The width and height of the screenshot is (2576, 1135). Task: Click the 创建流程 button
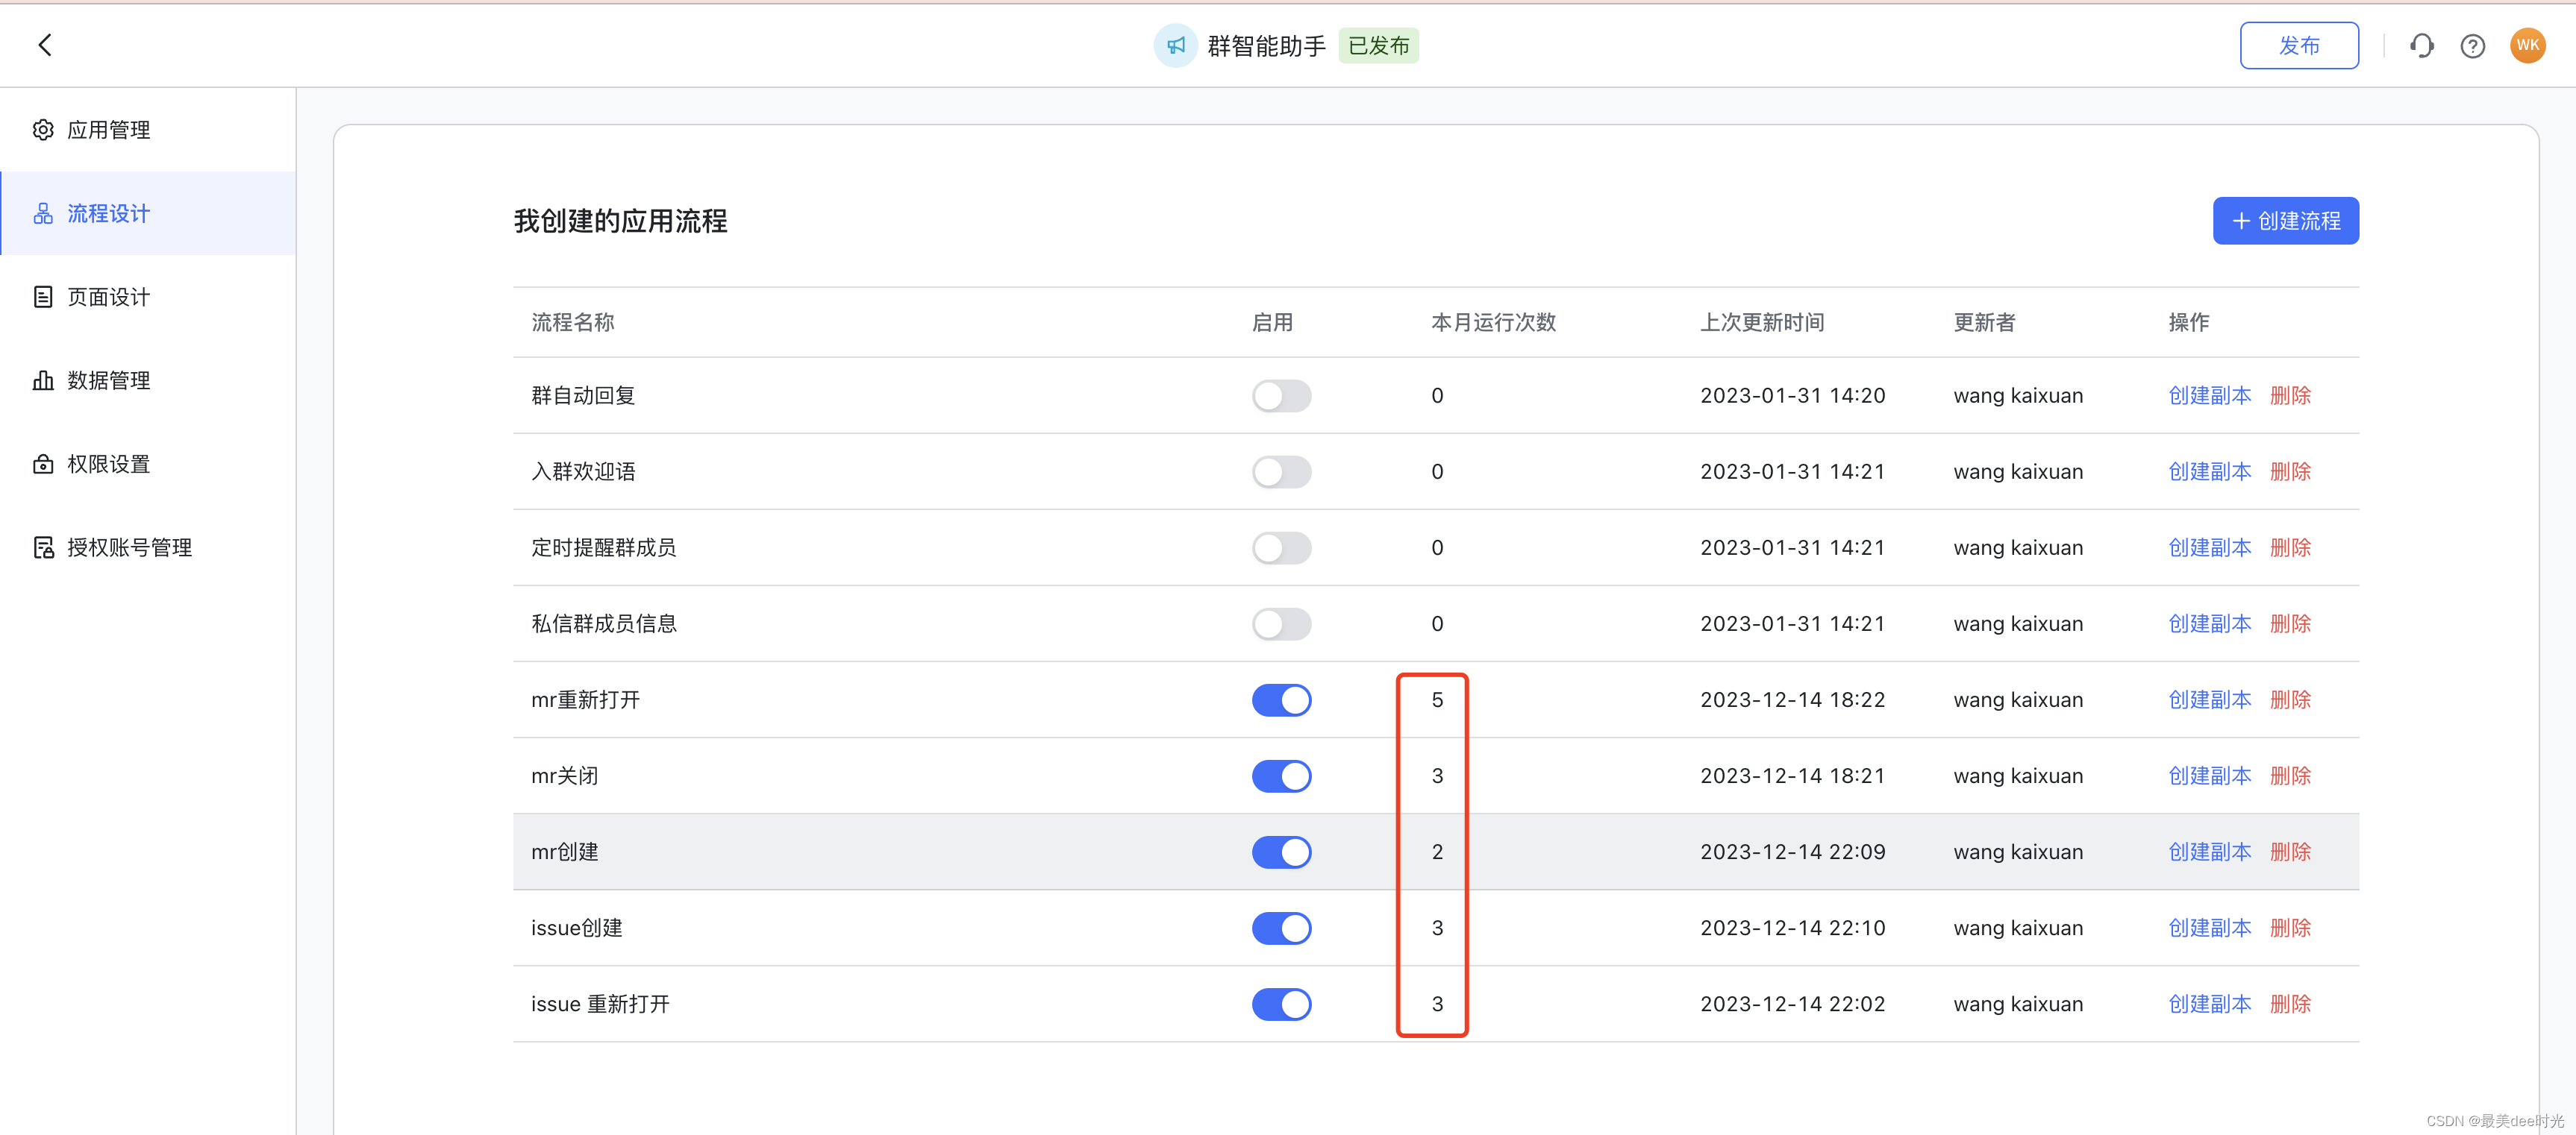pos(2285,221)
